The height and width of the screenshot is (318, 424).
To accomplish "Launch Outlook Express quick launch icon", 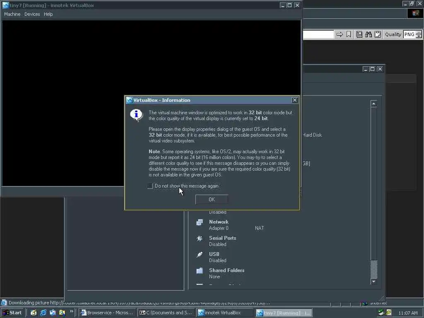I will click(53, 313).
